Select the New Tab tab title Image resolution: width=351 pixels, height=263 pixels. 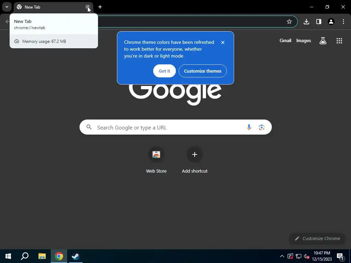tap(33, 7)
